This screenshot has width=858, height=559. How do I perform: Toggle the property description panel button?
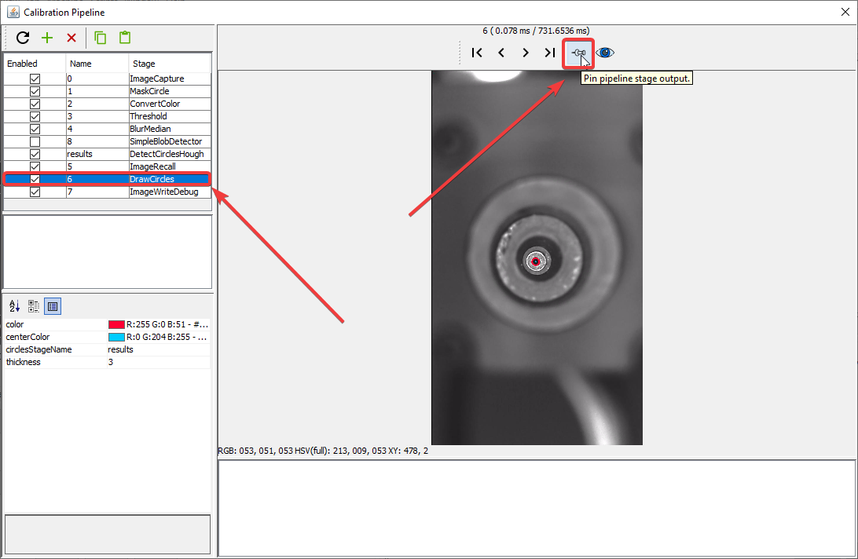tap(53, 306)
